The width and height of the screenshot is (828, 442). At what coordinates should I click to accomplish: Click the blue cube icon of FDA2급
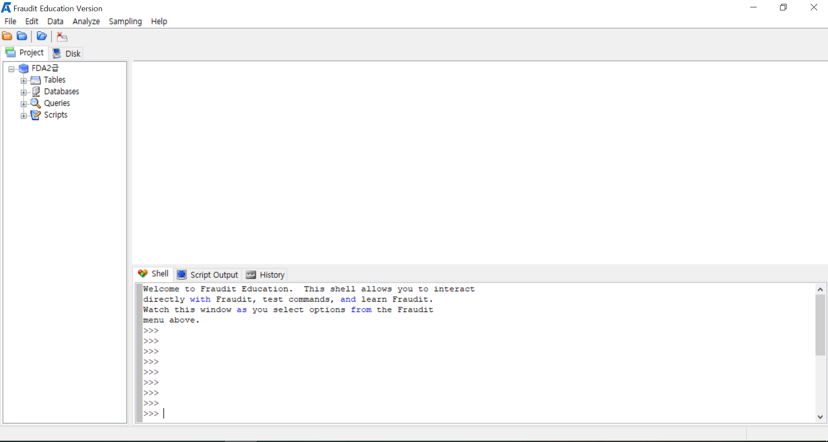point(24,68)
